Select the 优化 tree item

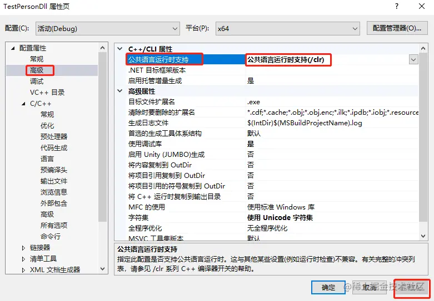(x=47, y=125)
